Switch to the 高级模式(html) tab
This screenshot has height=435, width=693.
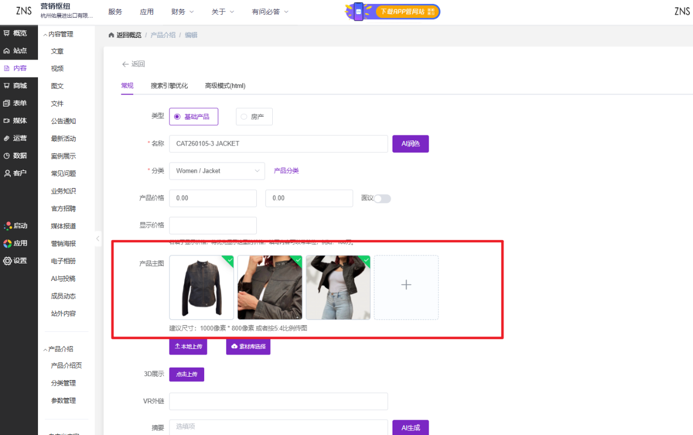[x=225, y=86]
